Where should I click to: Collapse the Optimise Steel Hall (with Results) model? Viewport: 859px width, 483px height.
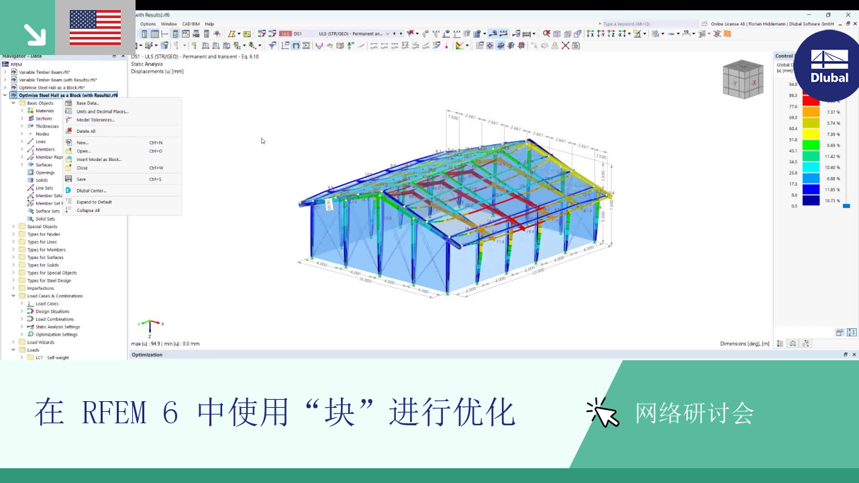pyautogui.click(x=5, y=95)
